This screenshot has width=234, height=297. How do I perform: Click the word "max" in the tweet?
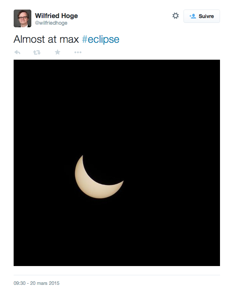(69, 39)
